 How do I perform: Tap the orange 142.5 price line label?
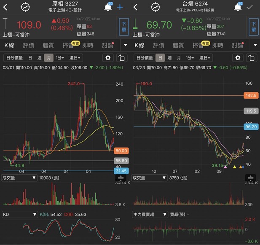coord(251,96)
